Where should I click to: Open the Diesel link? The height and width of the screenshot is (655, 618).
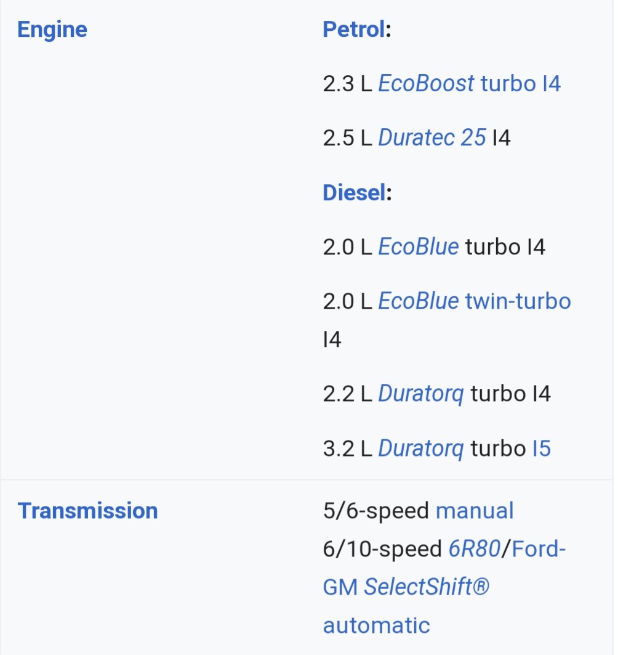tap(355, 193)
